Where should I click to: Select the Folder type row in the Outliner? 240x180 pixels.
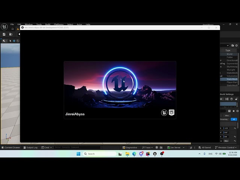tap(229, 57)
